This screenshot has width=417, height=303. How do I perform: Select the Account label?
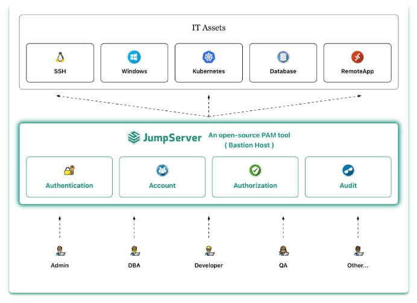tap(162, 185)
